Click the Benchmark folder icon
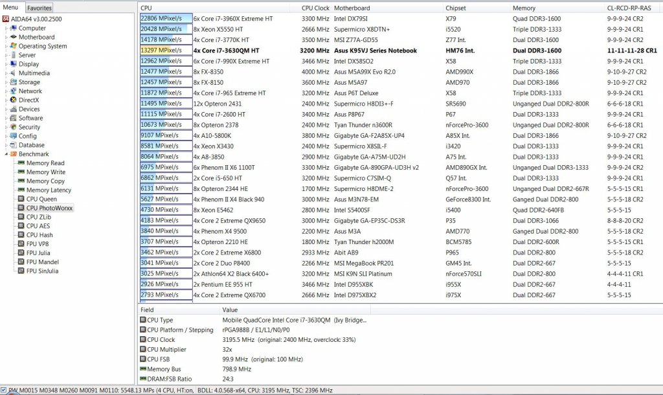This screenshot has width=663, height=395. point(13,154)
